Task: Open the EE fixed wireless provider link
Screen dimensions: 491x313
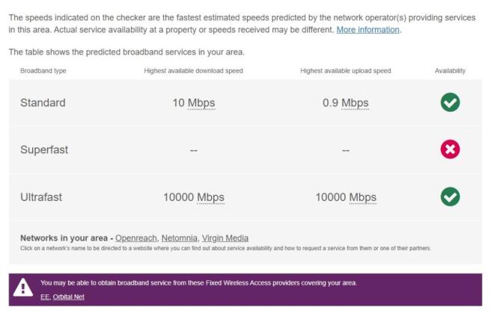Action: coord(45,297)
